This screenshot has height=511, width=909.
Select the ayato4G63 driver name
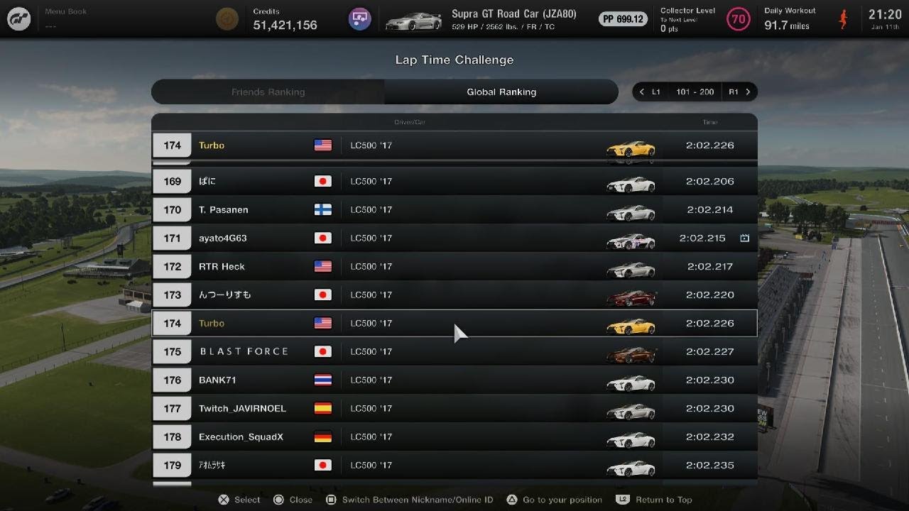point(222,238)
